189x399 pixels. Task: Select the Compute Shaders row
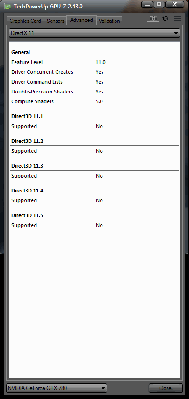coord(94,101)
